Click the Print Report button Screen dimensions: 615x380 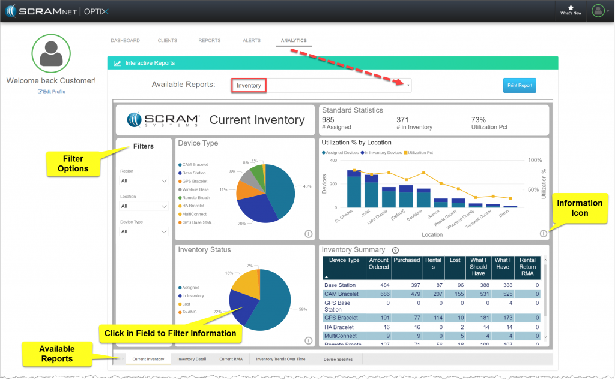pos(519,85)
